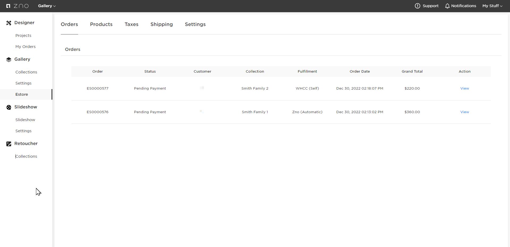Click customer avatar for order ES0000577
510x247 pixels.
pos(202,88)
